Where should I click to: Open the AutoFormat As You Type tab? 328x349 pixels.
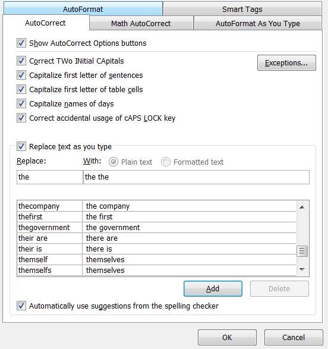[258, 23]
